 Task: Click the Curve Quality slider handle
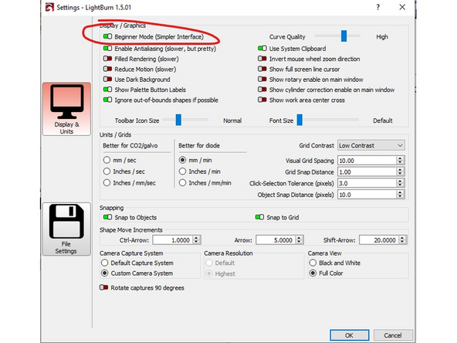(x=344, y=36)
